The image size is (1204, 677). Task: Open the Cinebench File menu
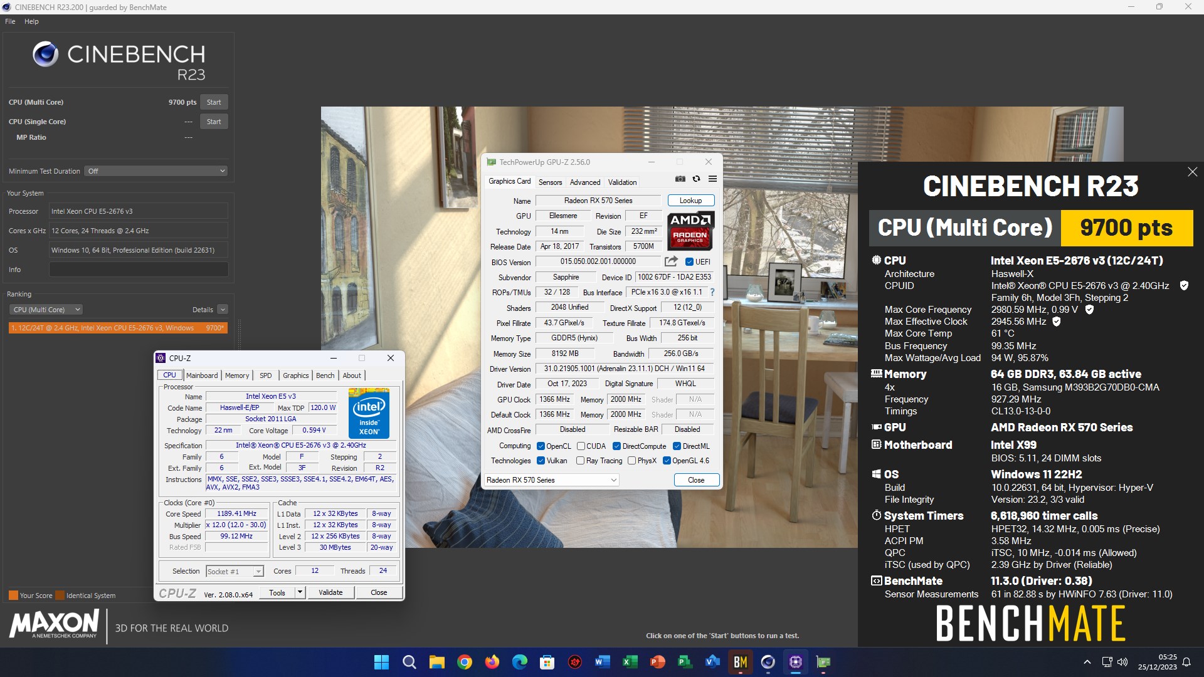pyautogui.click(x=10, y=21)
